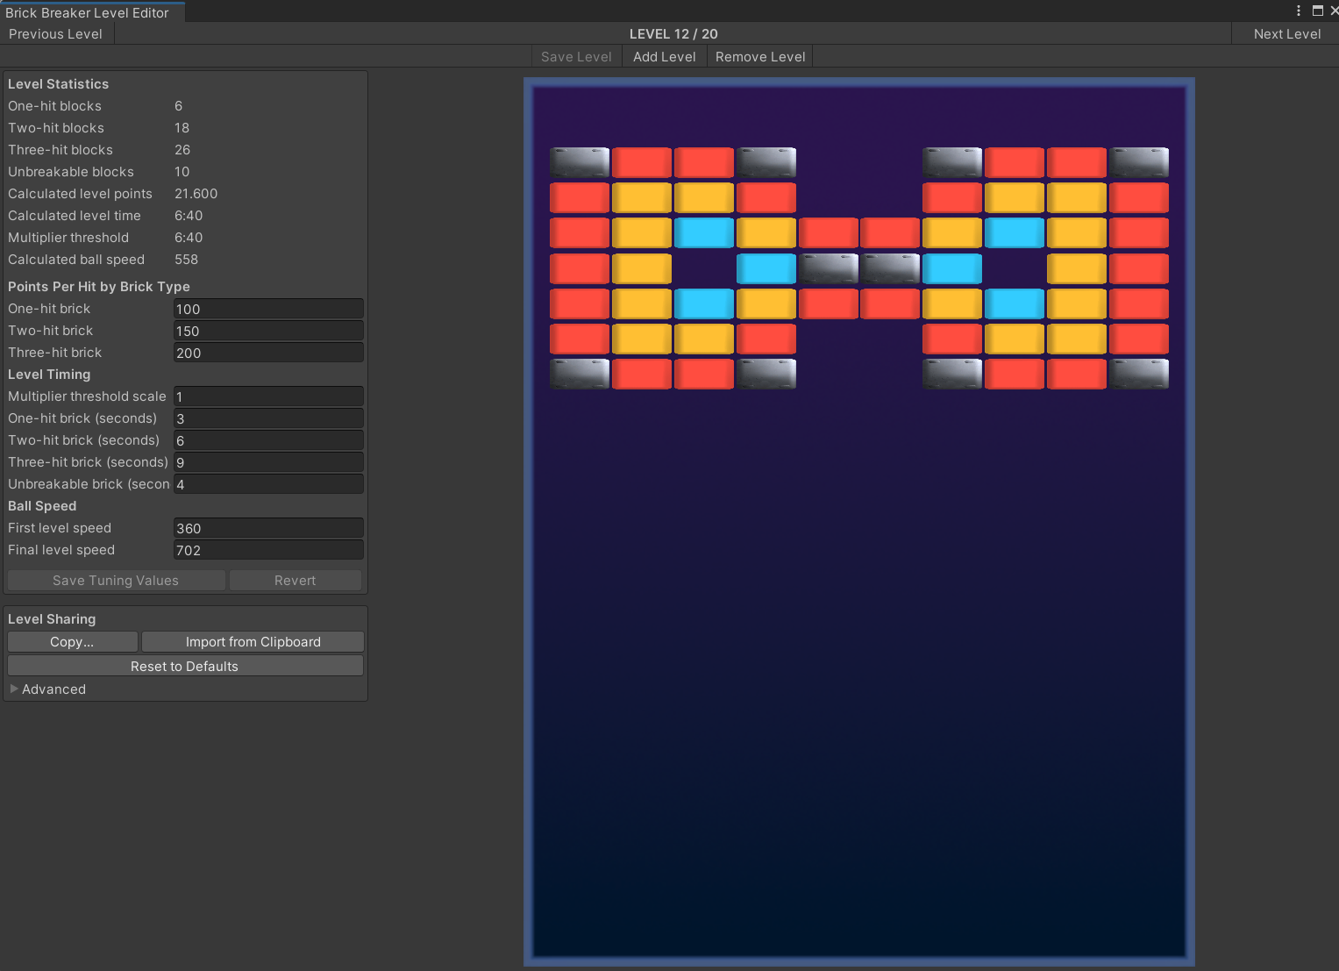Open the Copy... level sharing button
The image size is (1339, 971).
pos(72,642)
